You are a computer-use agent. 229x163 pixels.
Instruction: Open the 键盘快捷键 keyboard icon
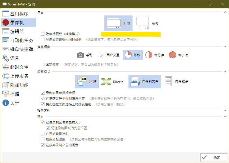point(5,49)
